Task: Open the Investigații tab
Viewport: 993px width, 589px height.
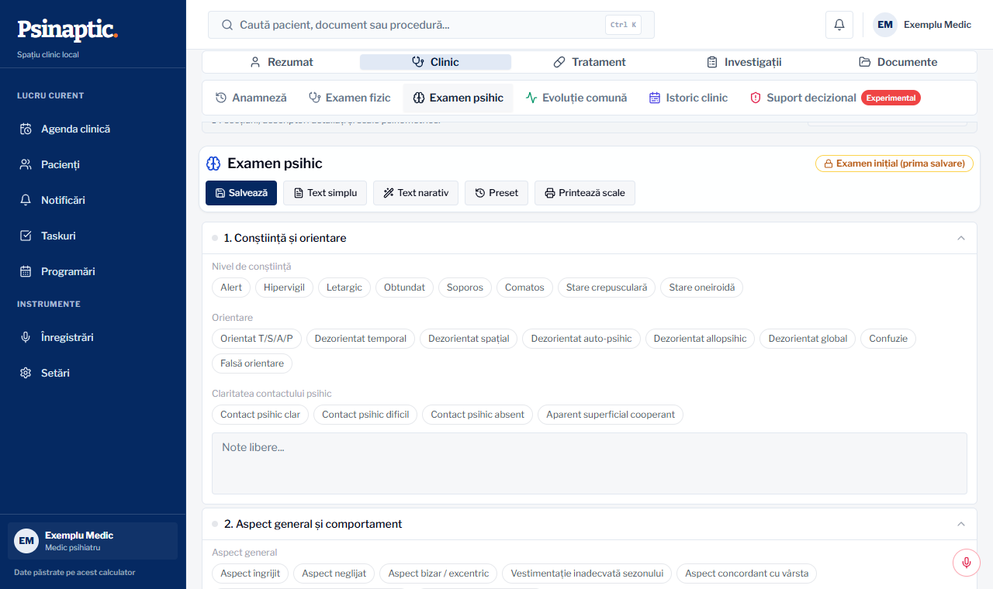Action: point(744,62)
